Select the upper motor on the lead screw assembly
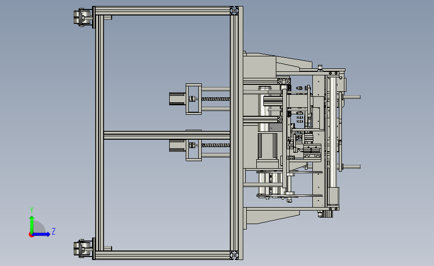 (177, 99)
